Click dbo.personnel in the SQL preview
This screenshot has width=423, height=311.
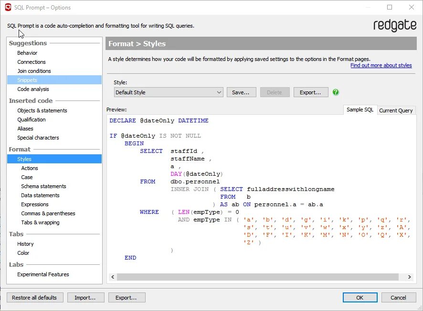click(195, 181)
